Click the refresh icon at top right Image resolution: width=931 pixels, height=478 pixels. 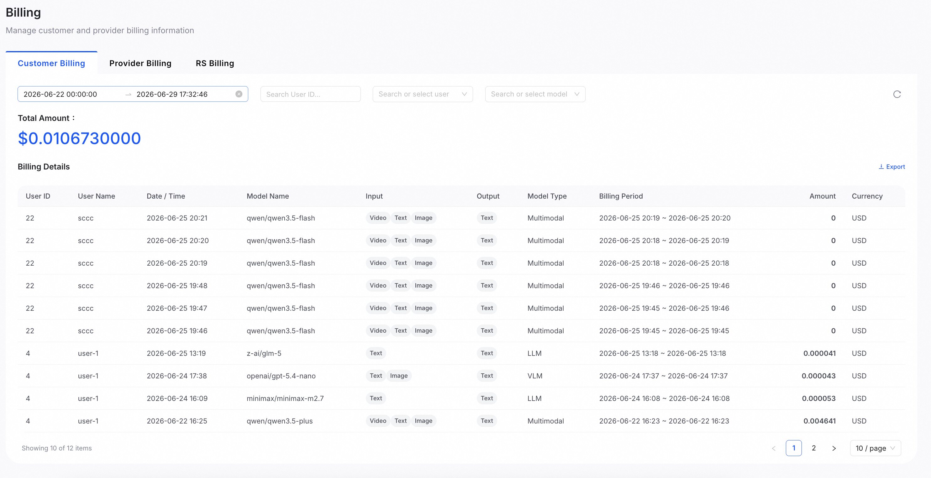897,94
